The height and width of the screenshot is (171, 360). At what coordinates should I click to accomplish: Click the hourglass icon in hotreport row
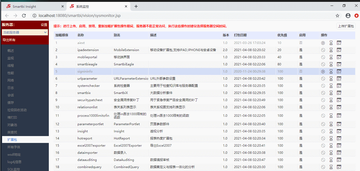click(331, 138)
